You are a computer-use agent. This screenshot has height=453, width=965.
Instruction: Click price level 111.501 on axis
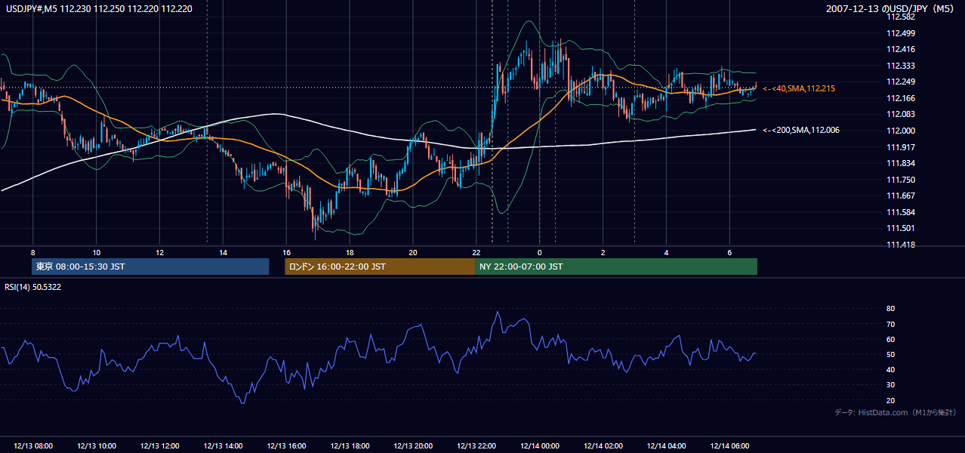(902, 228)
